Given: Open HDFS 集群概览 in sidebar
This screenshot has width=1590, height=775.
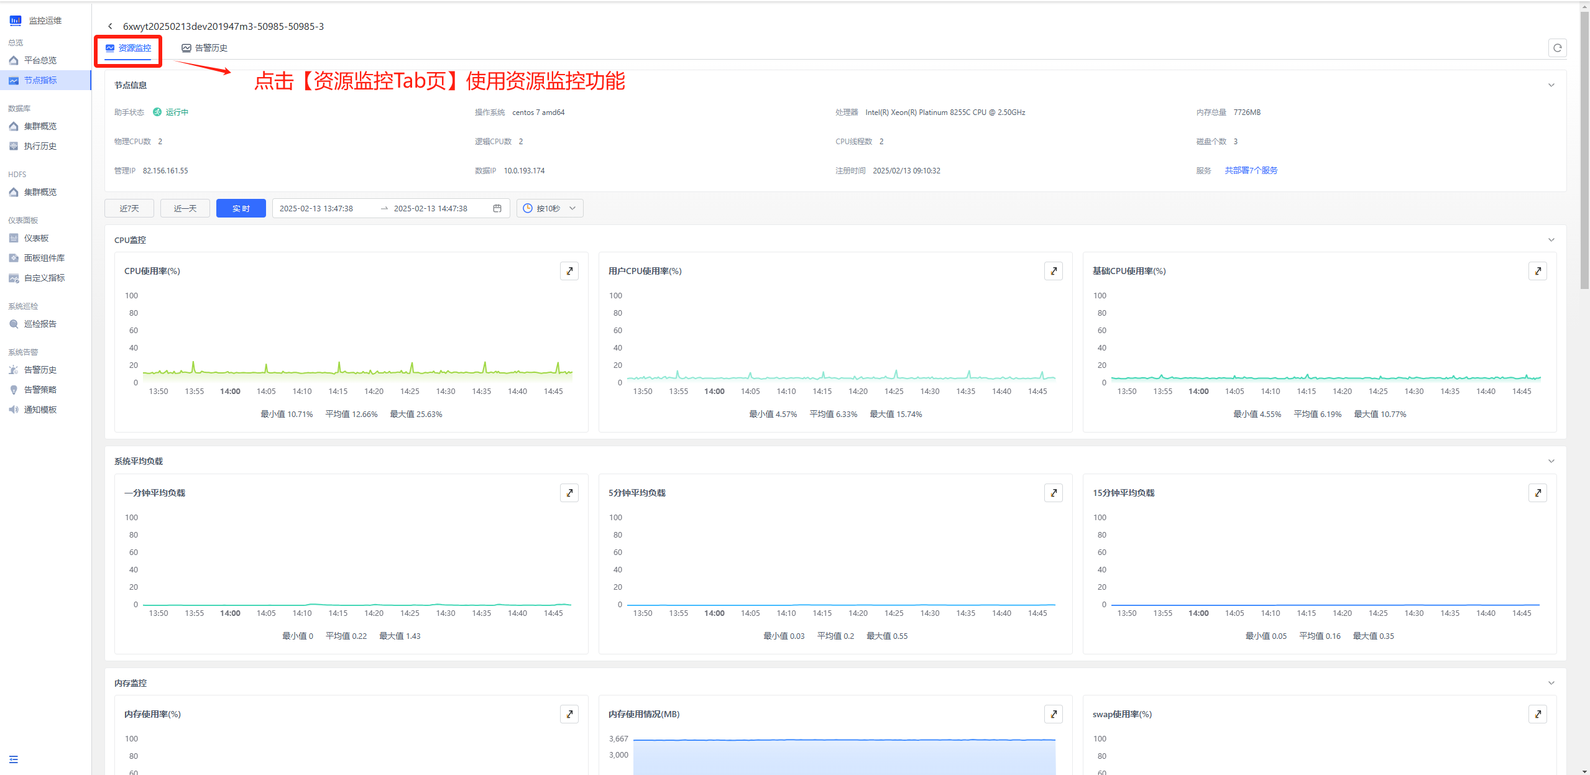Looking at the screenshot, I should pyautogui.click(x=45, y=192).
